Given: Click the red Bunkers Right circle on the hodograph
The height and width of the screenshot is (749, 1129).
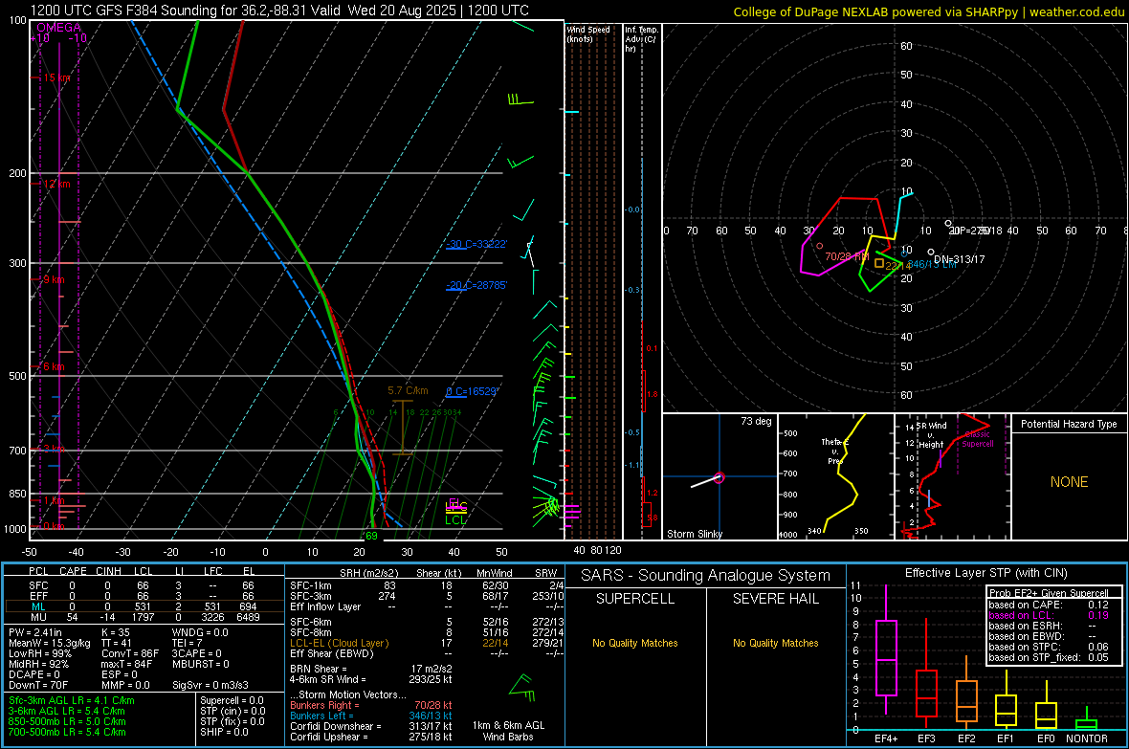Looking at the screenshot, I should pyautogui.click(x=819, y=246).
